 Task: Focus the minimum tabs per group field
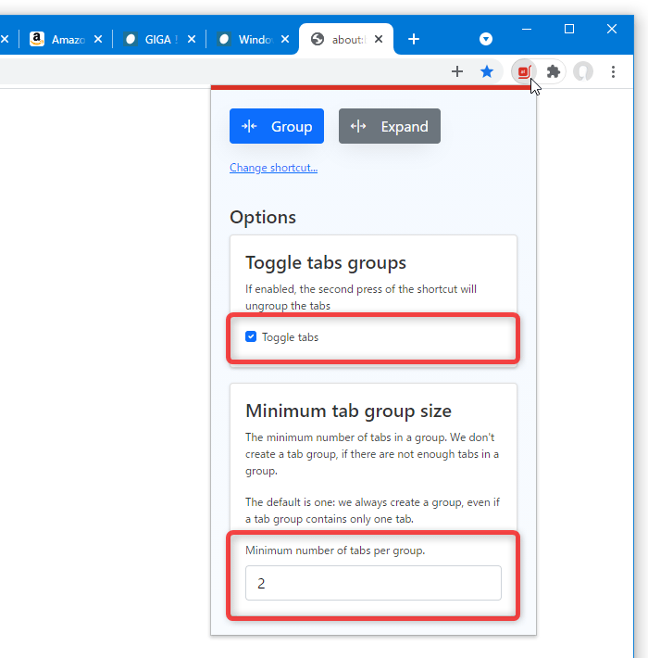pos(373,583)
